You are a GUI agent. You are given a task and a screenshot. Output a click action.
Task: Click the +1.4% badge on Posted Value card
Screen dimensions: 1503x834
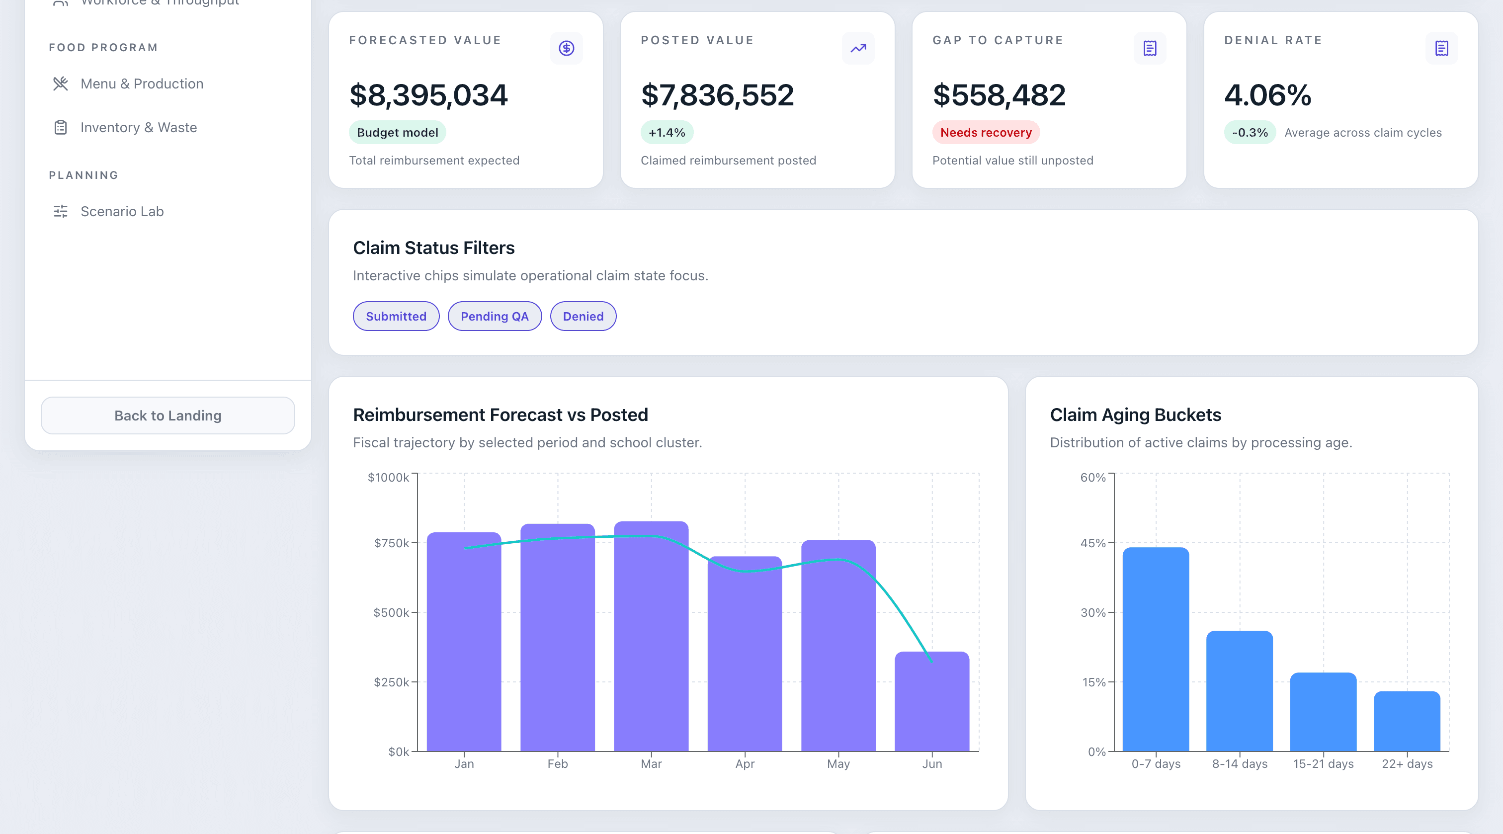[667, 133]
